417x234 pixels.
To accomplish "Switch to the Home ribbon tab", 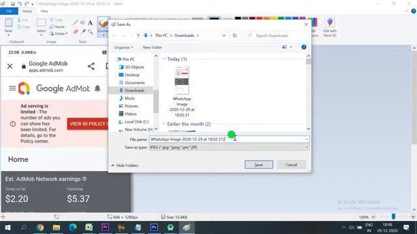I will [27, 11].
